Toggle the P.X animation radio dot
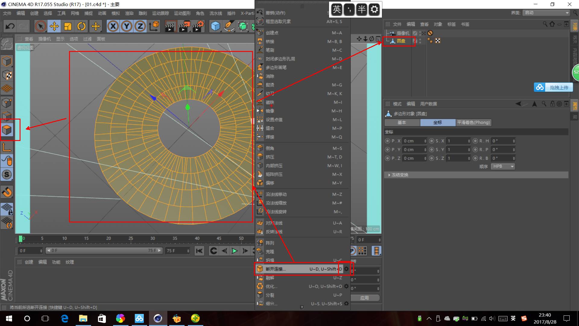Image resolution: width=579 pixels, height=326 pixels. (388, 141)
